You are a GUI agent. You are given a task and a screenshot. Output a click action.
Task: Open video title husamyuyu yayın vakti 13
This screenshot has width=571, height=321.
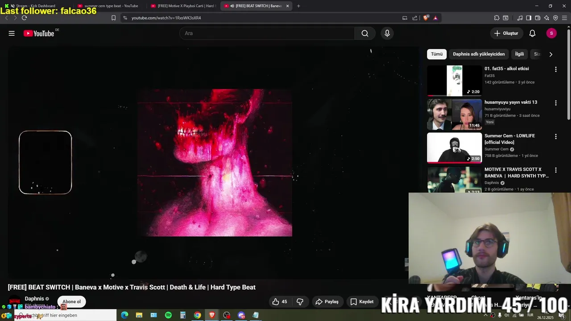511,102
